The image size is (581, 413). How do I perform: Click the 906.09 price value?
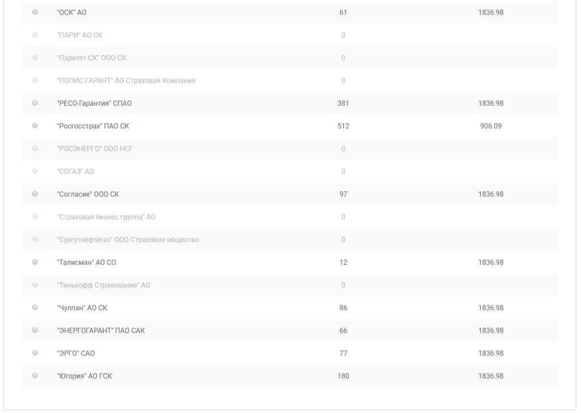tap(491, 126)
